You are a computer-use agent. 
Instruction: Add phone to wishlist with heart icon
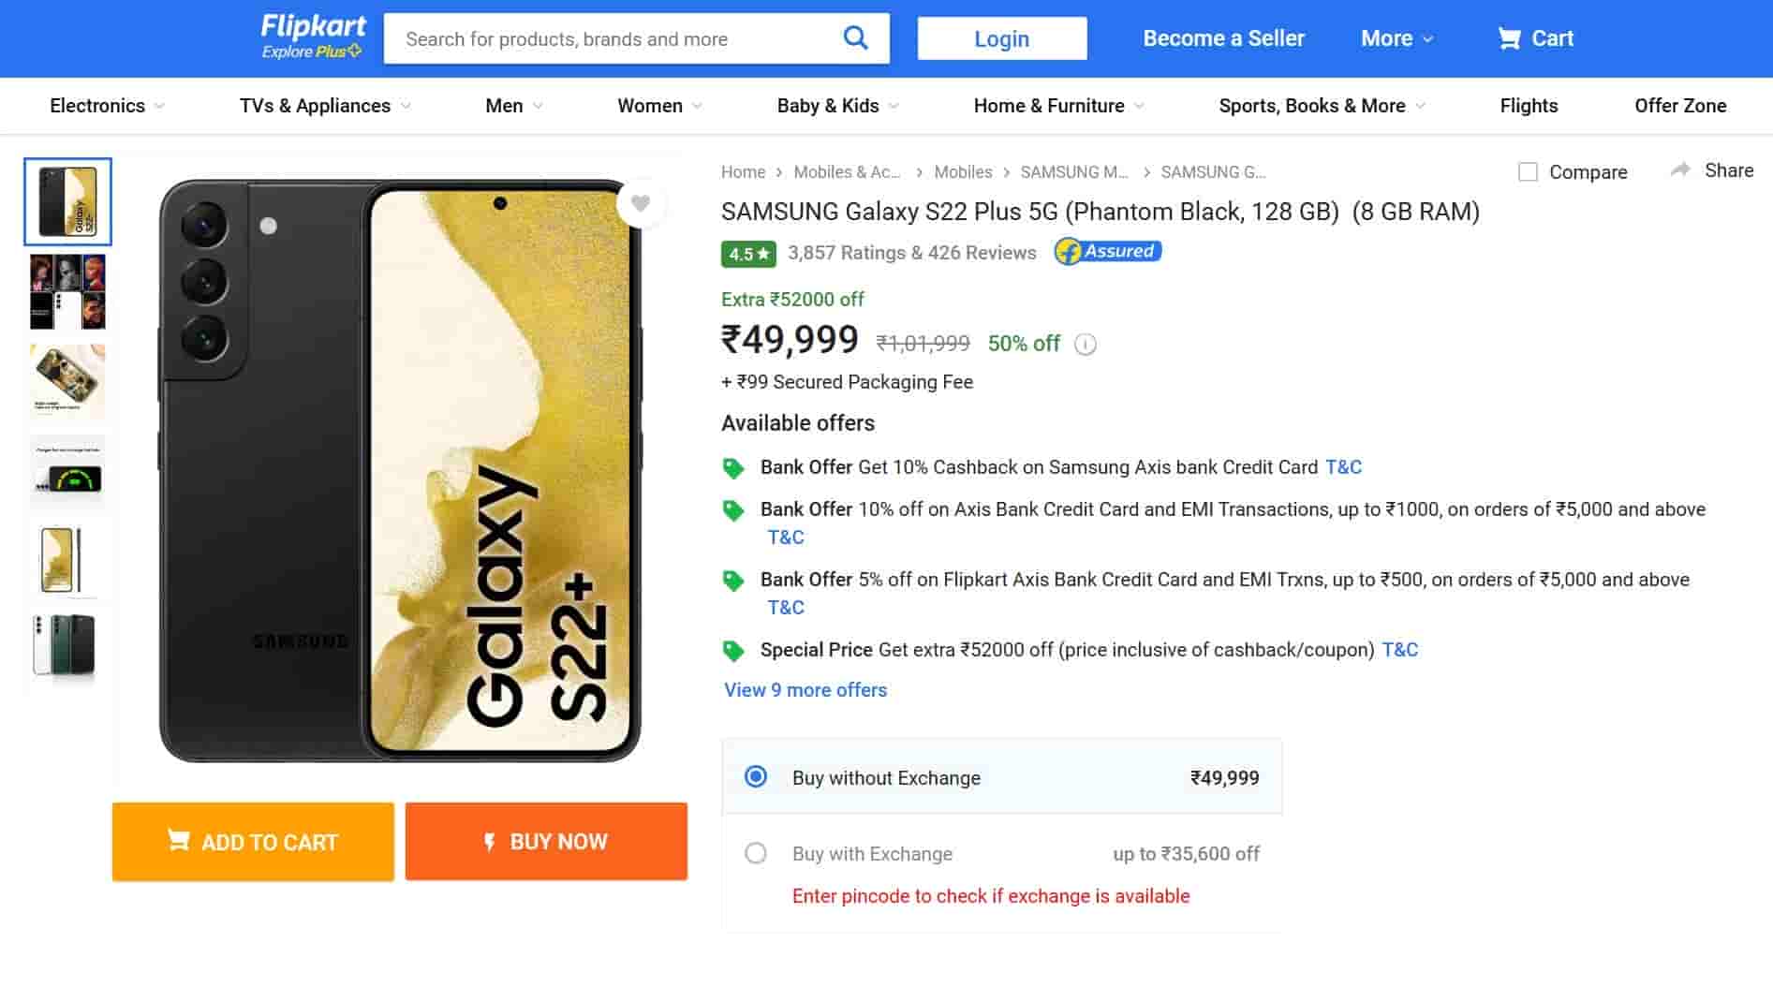641,203
